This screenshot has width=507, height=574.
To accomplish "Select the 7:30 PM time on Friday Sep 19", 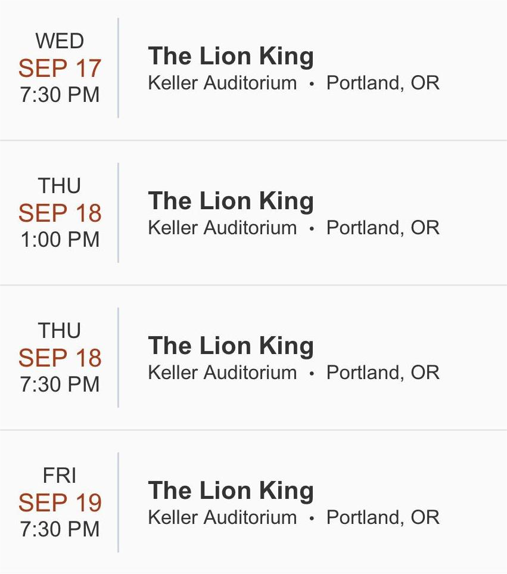I will coord(60,529).
